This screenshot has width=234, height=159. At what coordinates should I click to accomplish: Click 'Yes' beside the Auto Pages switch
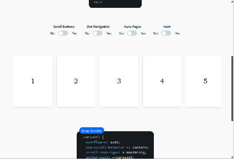(143, 33)
